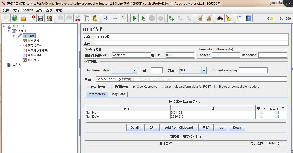
Task: Click the Stop test icon
Action: click(x=152, y=18)
